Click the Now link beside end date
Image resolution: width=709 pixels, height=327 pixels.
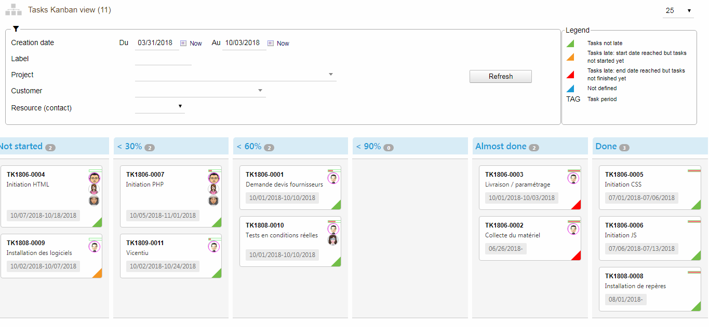click(x=283, y=44)
